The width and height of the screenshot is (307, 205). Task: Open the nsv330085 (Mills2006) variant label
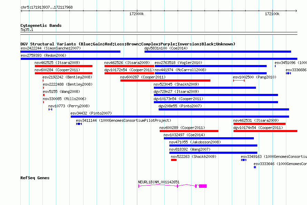[65, 99]
